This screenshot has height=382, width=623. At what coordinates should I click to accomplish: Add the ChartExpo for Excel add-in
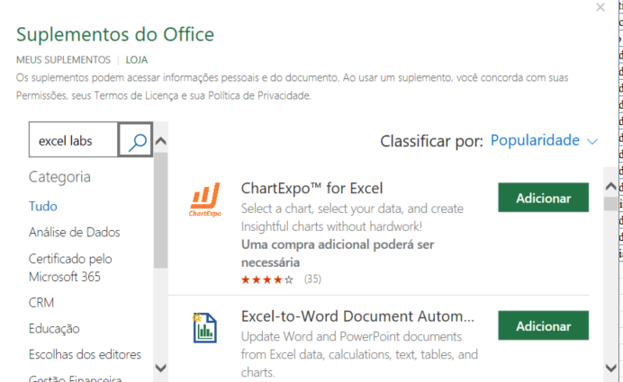543,198
